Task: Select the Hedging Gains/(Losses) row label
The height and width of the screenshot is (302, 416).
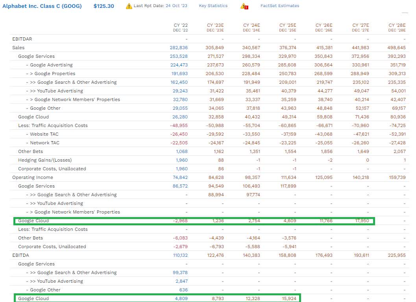Action: pyautogui.click(x=45, y=160)
